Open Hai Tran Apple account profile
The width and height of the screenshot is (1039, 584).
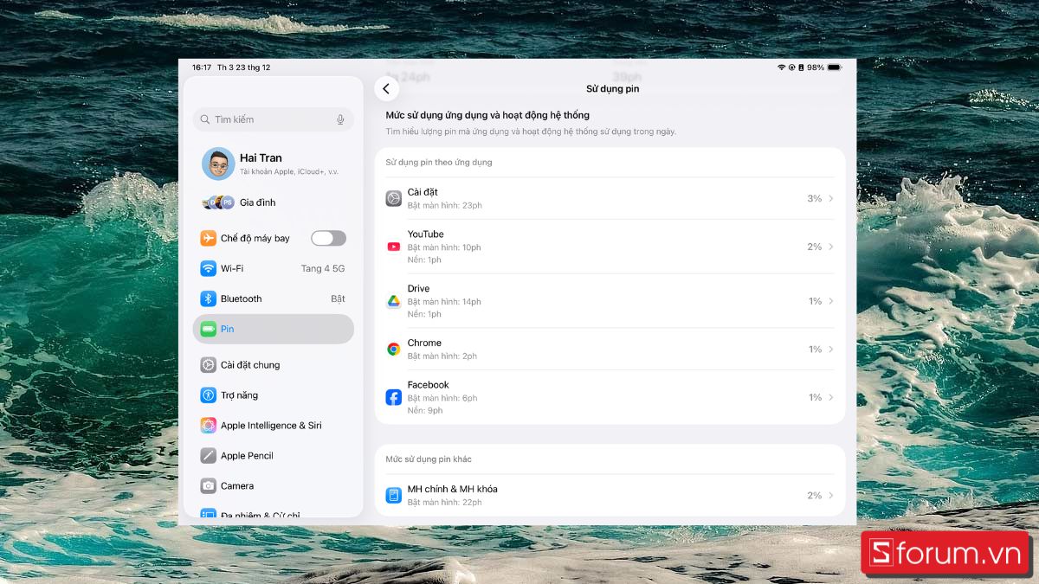[260, 163]
